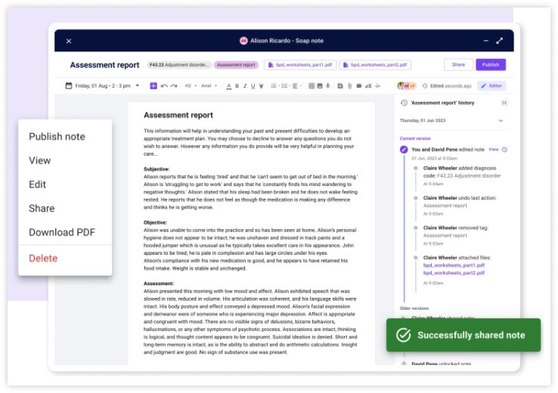Open the Arial font dropdown
This screenshot has height=393, width=558.
click(x=209, y=85)
